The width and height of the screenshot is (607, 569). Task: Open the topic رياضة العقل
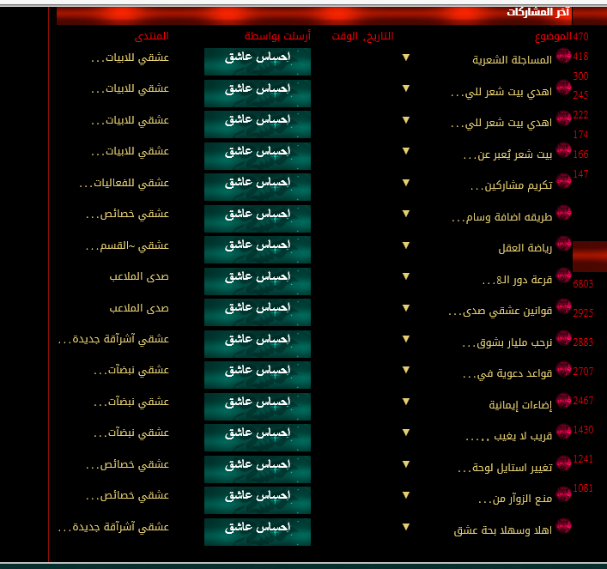(525, 248)
